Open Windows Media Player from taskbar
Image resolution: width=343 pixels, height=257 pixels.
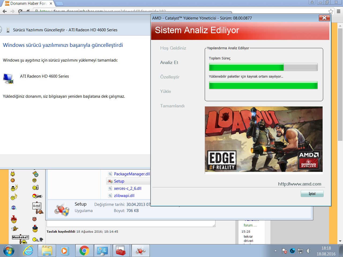pyautogui.click(x=64, y=251)
